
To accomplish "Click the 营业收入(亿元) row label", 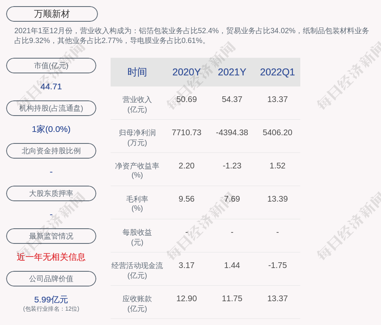I will click(137, 104).
